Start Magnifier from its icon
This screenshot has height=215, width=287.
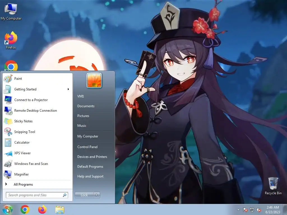[8, 174]
